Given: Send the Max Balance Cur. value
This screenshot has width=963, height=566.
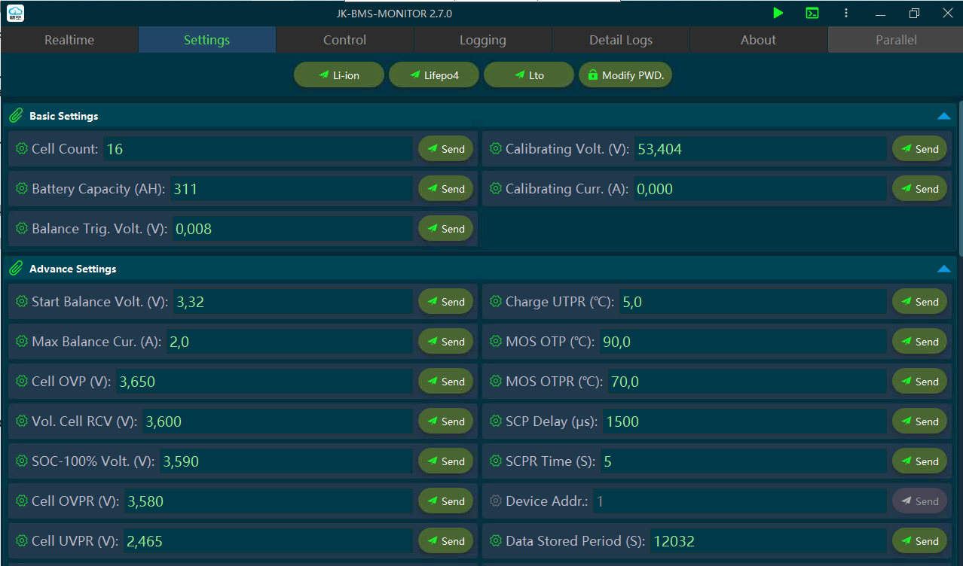Looking at the screenshot, I should point(446,342).
